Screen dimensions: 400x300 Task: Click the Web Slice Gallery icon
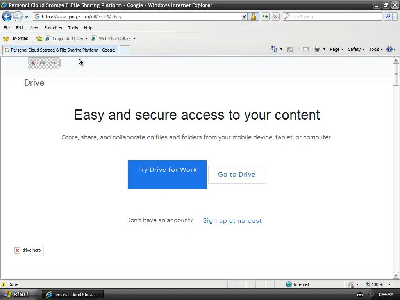(x=94, y=39)
